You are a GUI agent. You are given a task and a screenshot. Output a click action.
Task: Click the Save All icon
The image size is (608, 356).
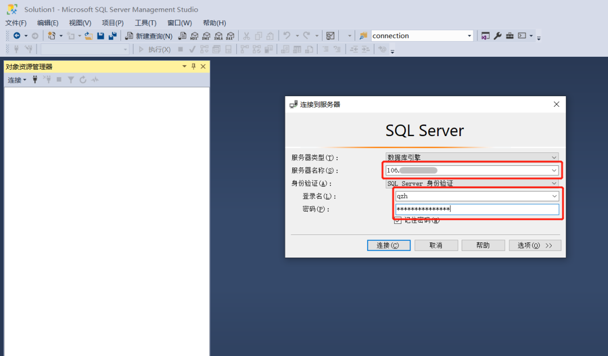(113, 35)
